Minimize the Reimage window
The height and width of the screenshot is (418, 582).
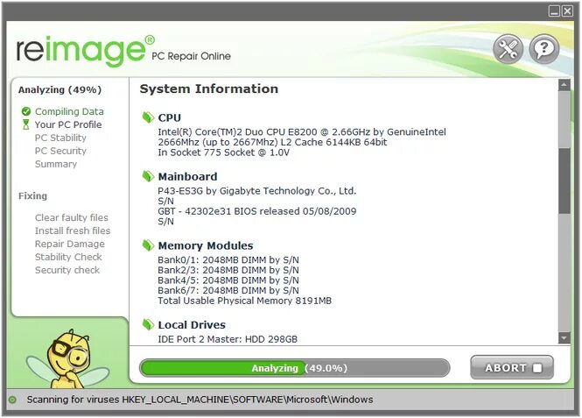point(554,11)
